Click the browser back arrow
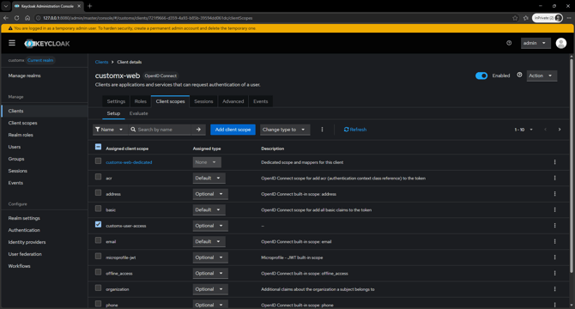The width and height of the screenshot is (575, 309). (6, 17)
